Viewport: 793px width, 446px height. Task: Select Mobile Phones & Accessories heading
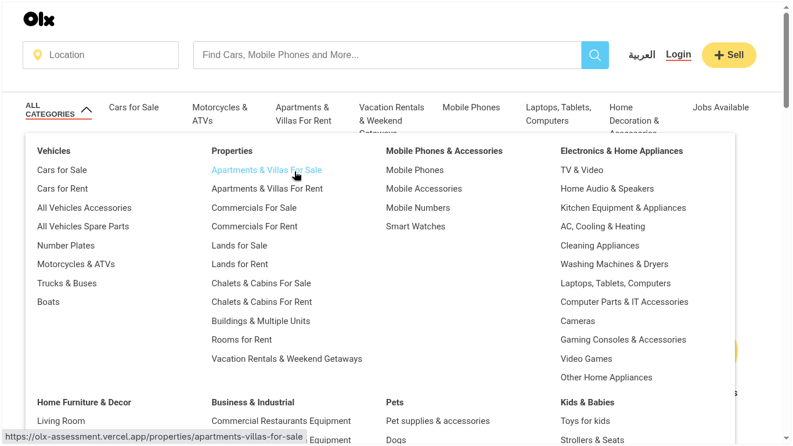click(x=444, y=151)
